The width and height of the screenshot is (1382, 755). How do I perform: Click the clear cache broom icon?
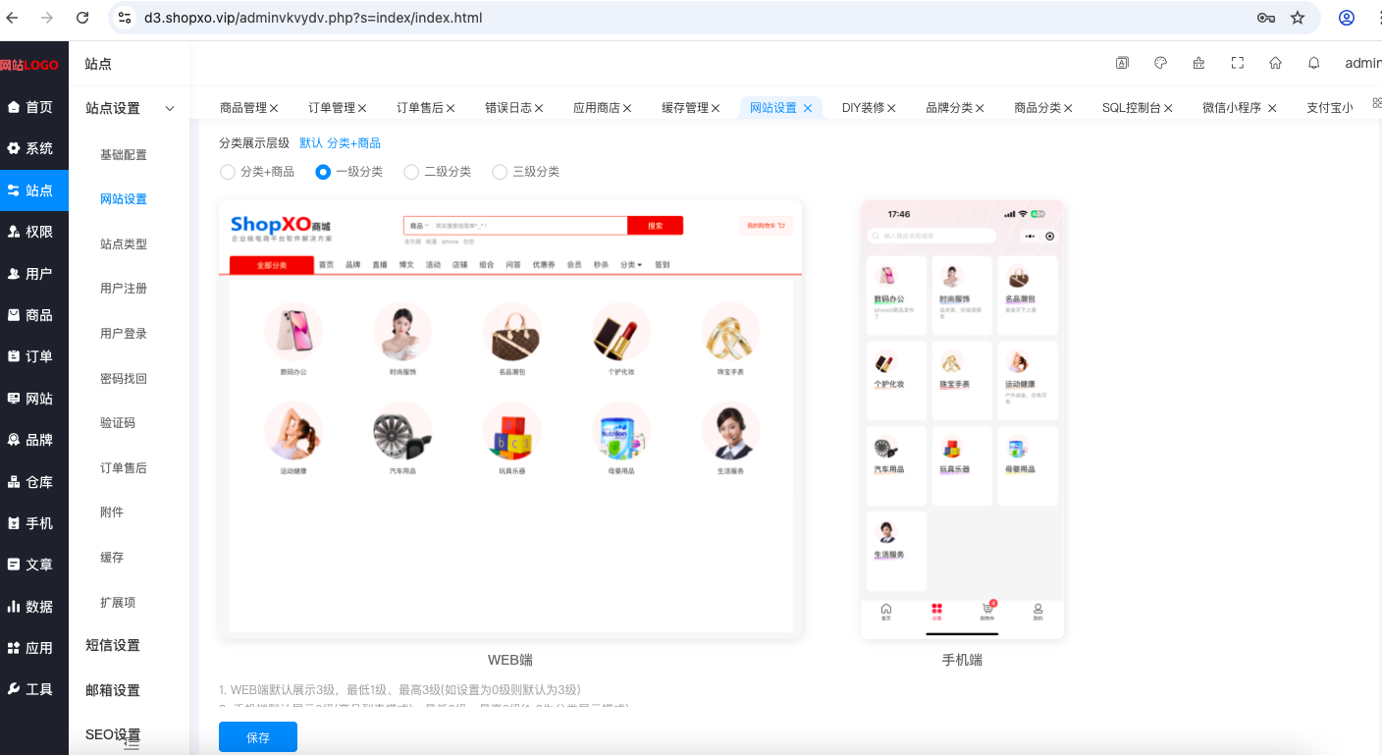point(1198,63)
